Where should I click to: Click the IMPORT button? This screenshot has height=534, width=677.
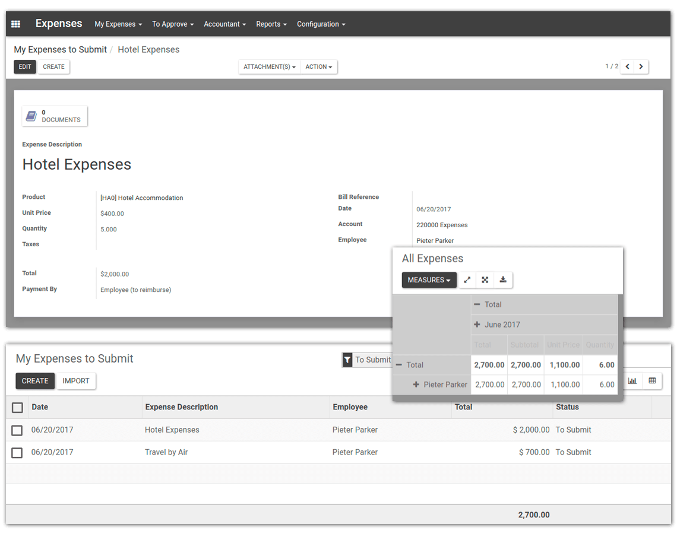(x=76, y=381)
